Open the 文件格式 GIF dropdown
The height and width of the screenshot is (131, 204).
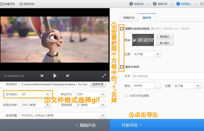point(35,94)
